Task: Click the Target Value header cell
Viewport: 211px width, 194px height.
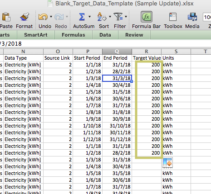Action: coord(147,58)
